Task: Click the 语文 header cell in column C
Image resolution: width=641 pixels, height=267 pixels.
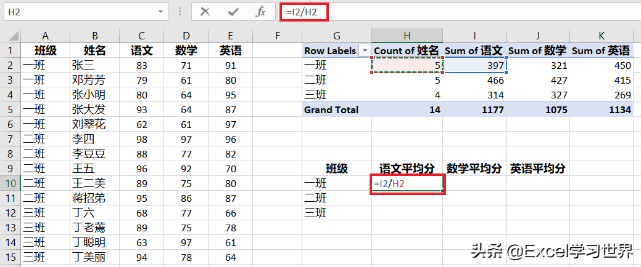Action: [141, 50]
